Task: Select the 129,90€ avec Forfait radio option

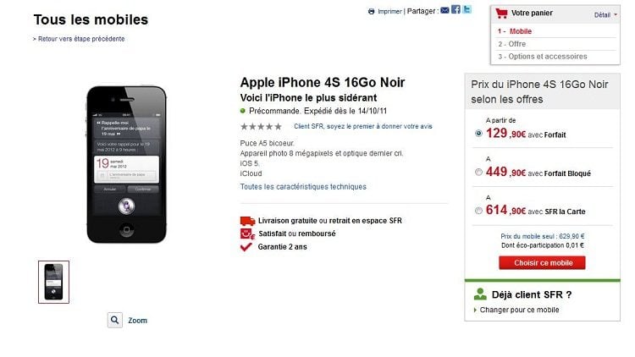Action: pyautogui.click(x=478, y=133)
